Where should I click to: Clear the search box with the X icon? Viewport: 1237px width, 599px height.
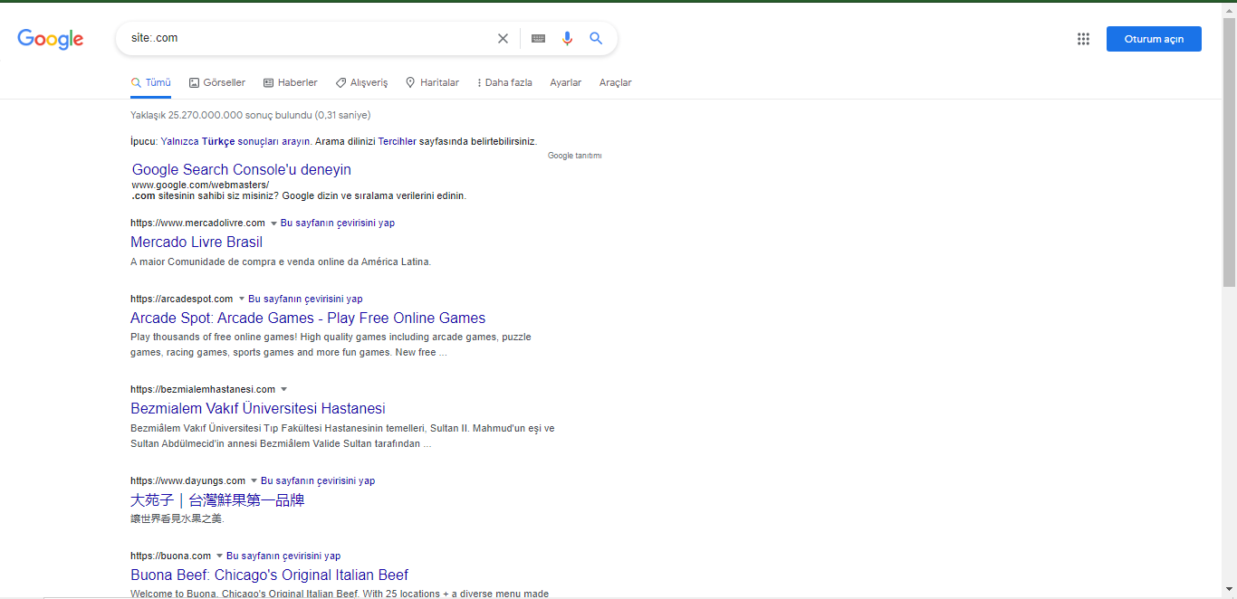click(x=503, y=38)
